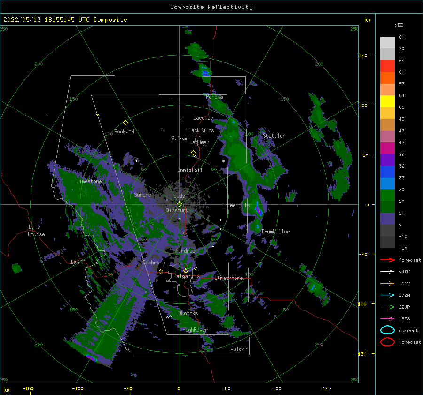Click the RockyMH label
423x395 pixels.
click(124, 132)
